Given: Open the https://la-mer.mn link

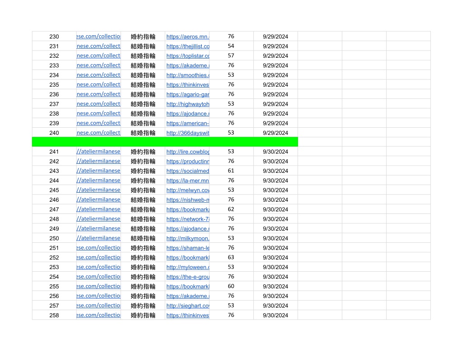Looking at the screenshot, I should click(x=188, y=181).
